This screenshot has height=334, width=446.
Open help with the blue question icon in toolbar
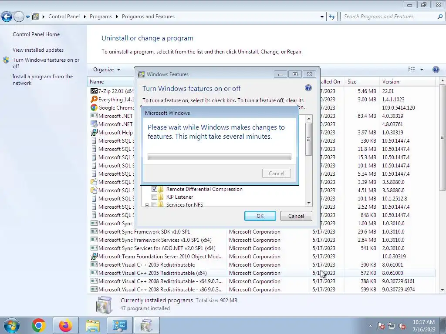click(436, 70)
